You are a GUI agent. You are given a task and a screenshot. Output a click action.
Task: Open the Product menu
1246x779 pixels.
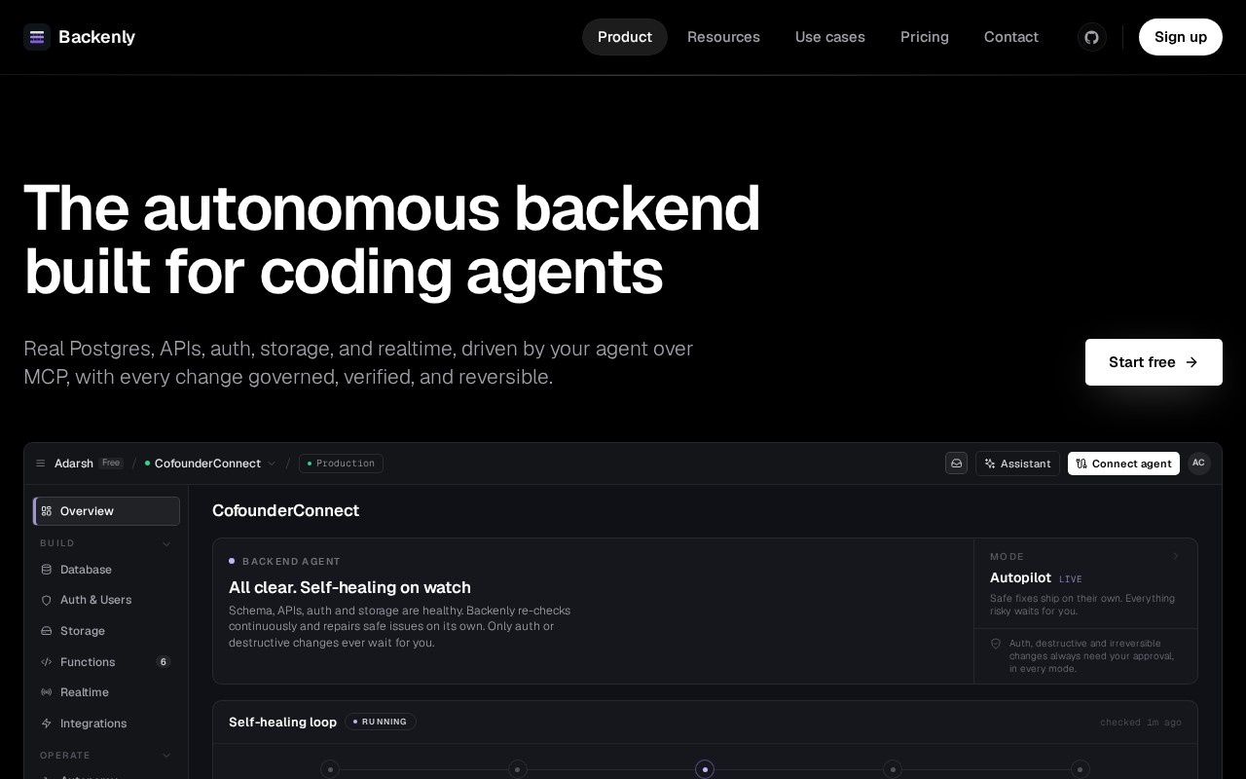click(625, 37)
